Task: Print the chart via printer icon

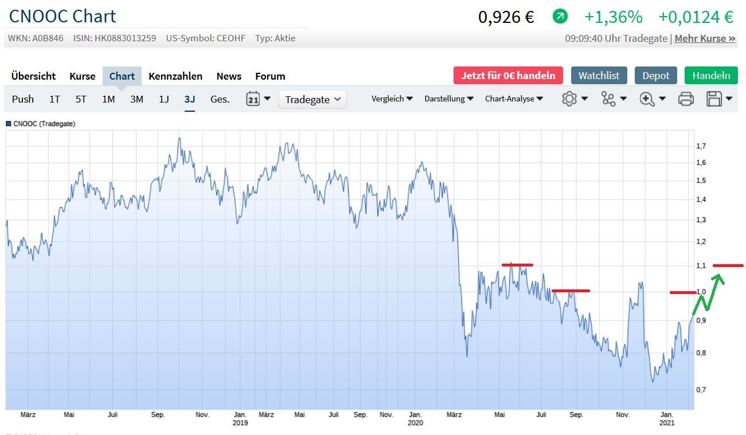Action: coord(686,99)
